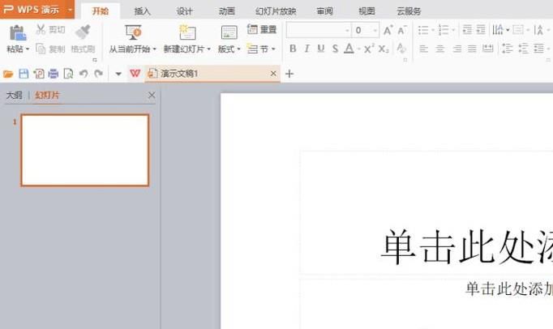Open print preview icon
This screenshot has height=329, width=553.
tap(68, 74)
